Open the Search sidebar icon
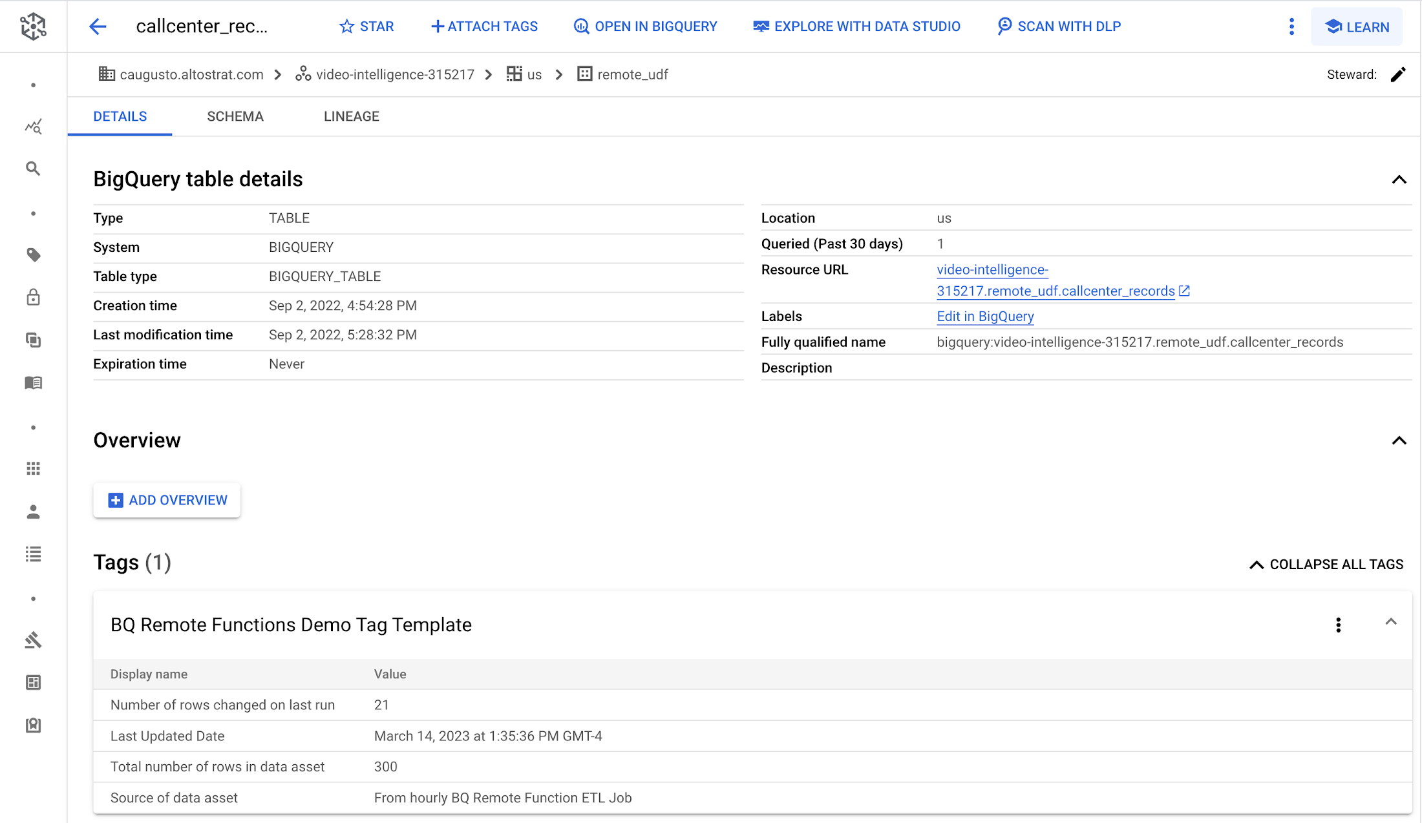This screenshot has width=1422, height=823. [34, 169]
